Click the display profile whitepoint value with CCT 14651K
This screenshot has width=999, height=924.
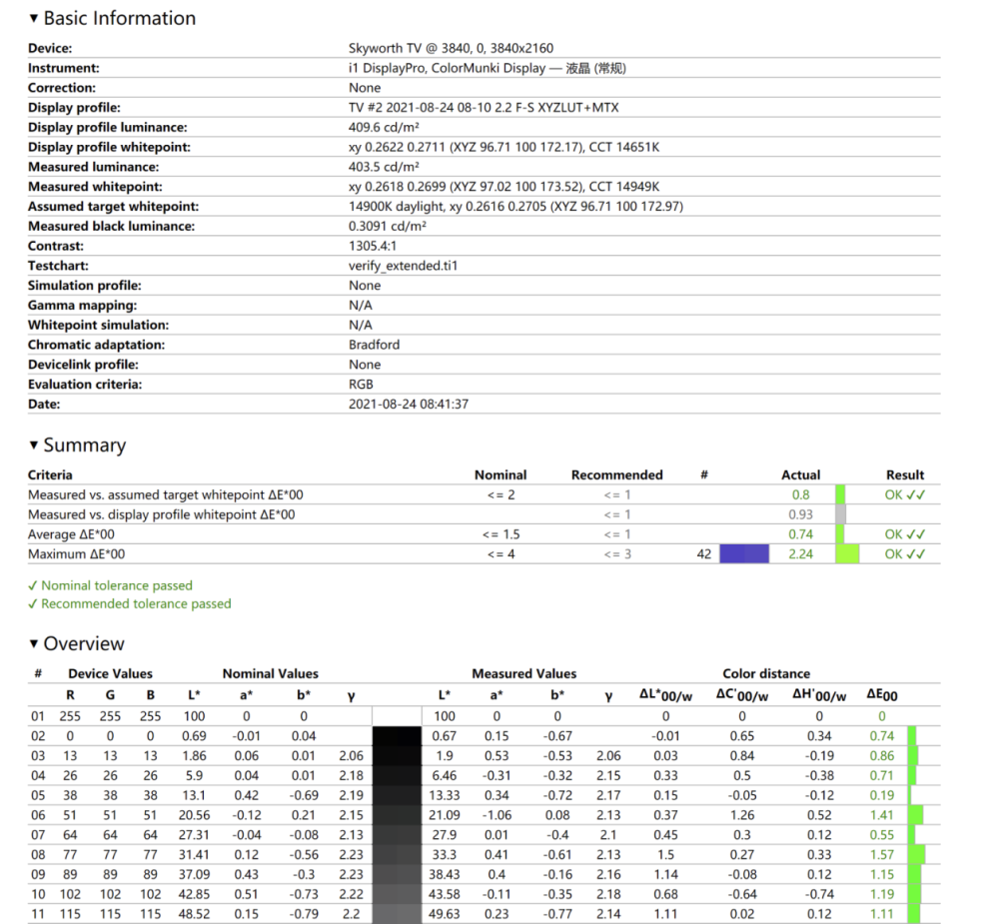(x=503, y=147)
